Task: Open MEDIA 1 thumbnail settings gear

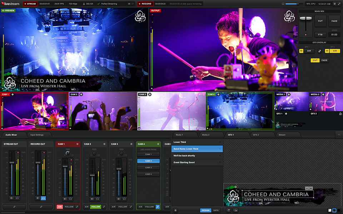Action: pyautogui.click(x=289, y=94)
